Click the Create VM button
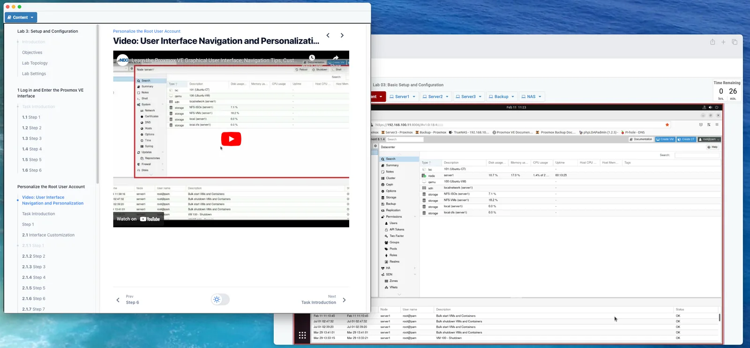The width and height of the screenshot is (750, 348). 665,139
